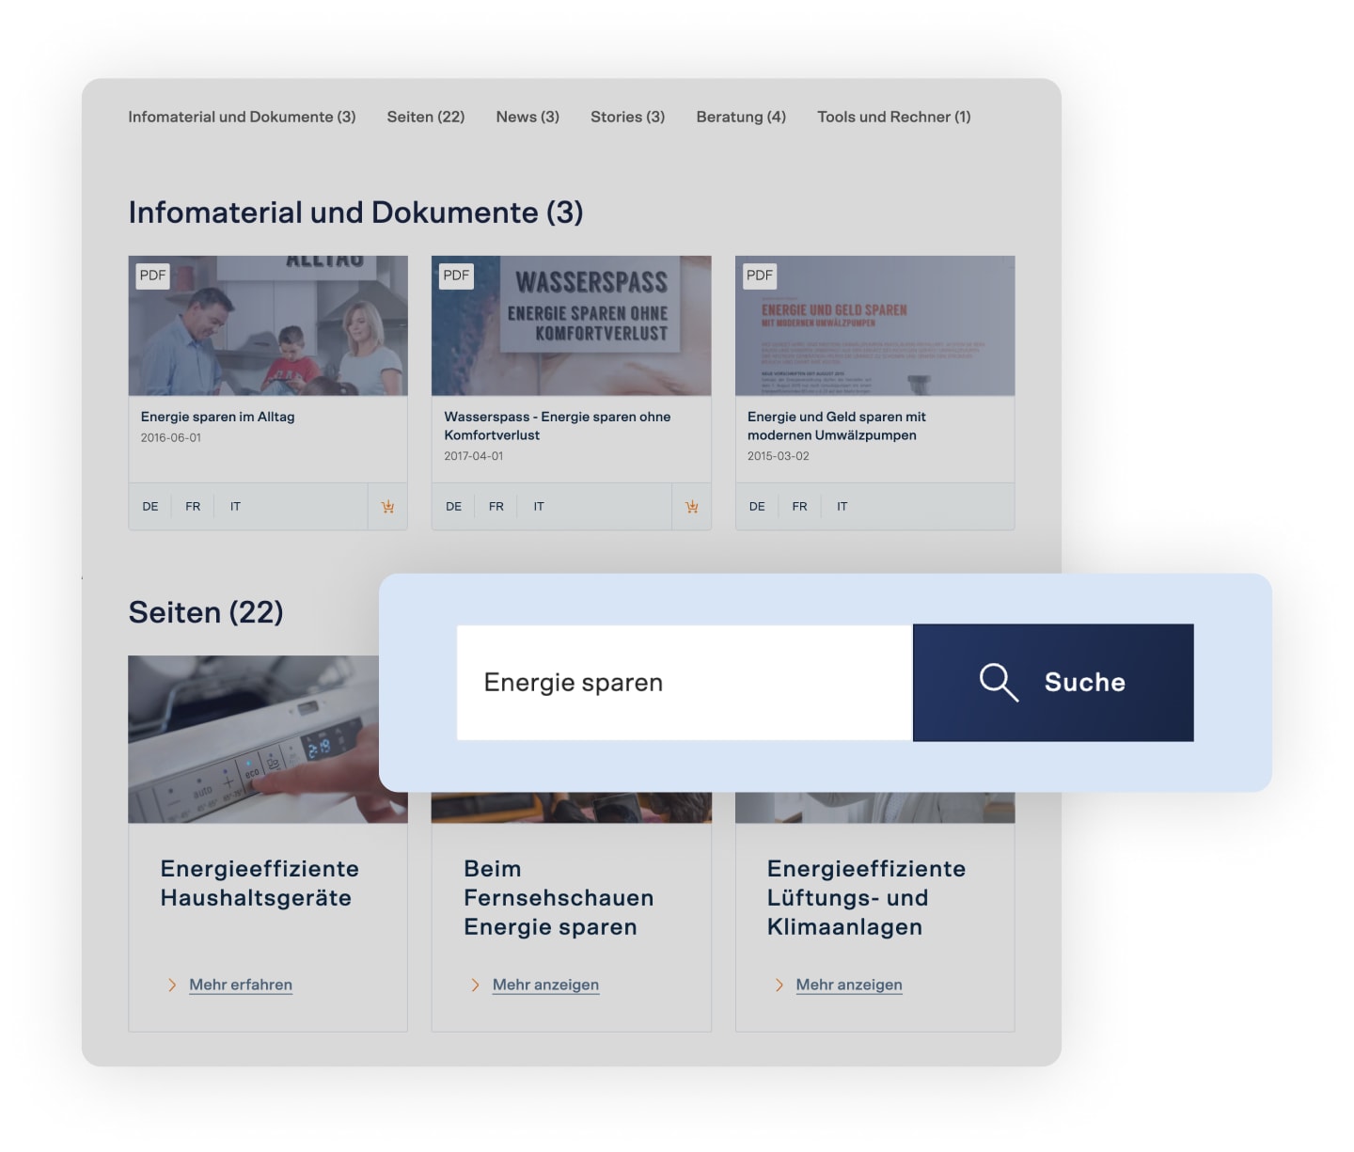Click the orange chevron beside Mehr erfahren
This screenshot has width=1354, height=1152.
[x=172, y=985]
